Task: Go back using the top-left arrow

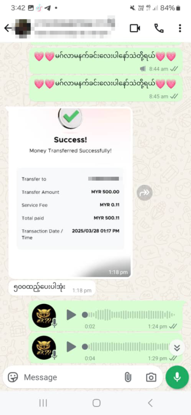Action: [8, 28]
